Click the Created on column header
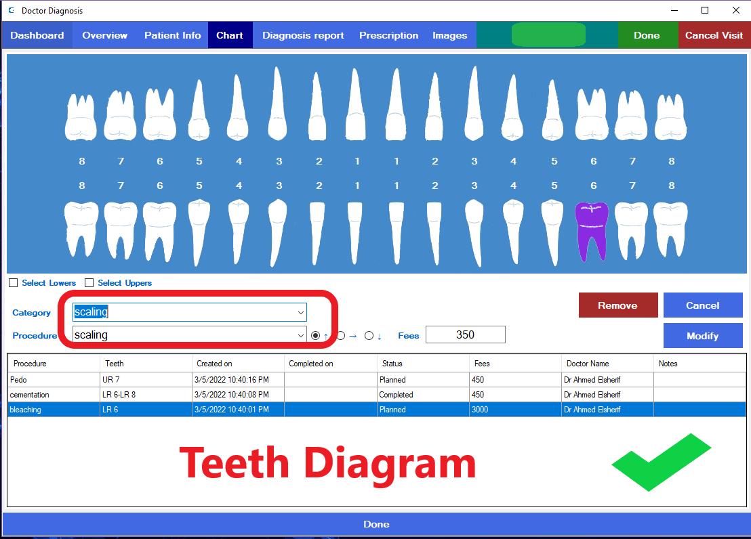The image size is (751, 539). (238, 364)
